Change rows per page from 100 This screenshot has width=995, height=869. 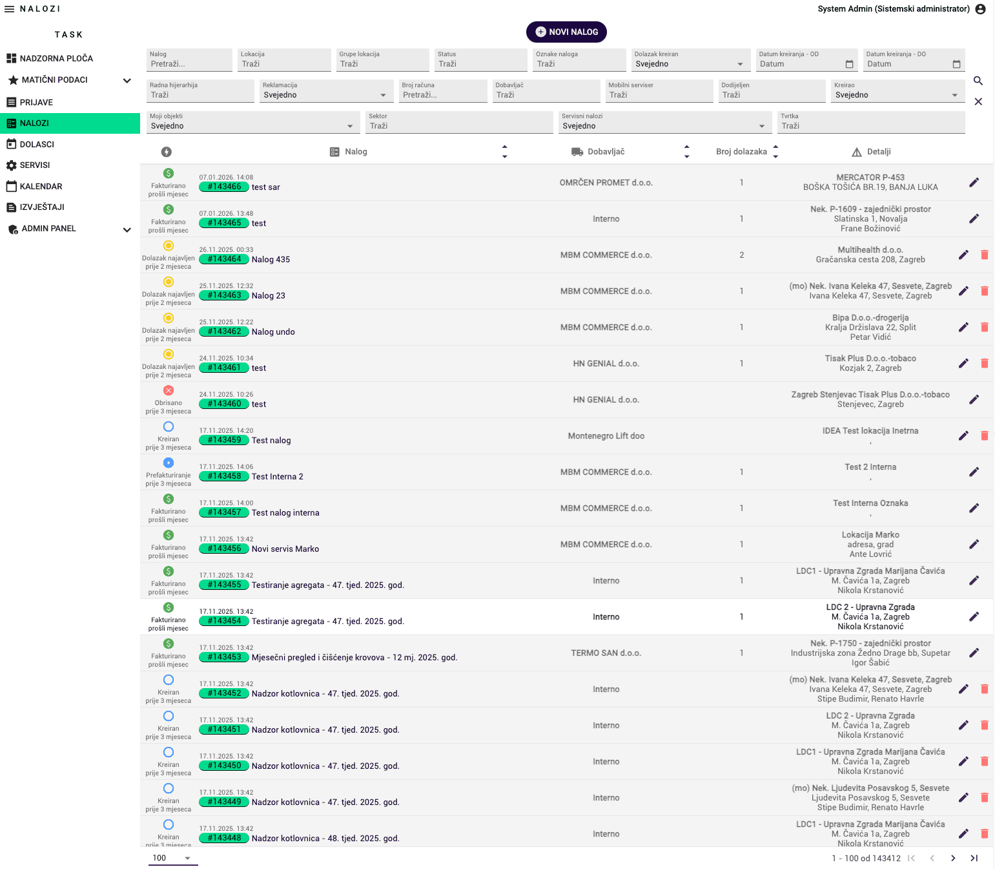click(172, 858)
